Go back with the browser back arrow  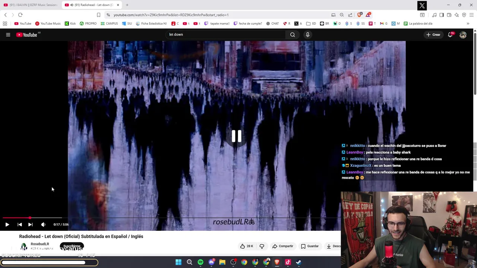5,15
